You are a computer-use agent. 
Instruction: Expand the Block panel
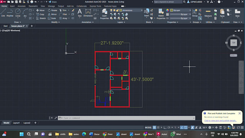point(150,22)
